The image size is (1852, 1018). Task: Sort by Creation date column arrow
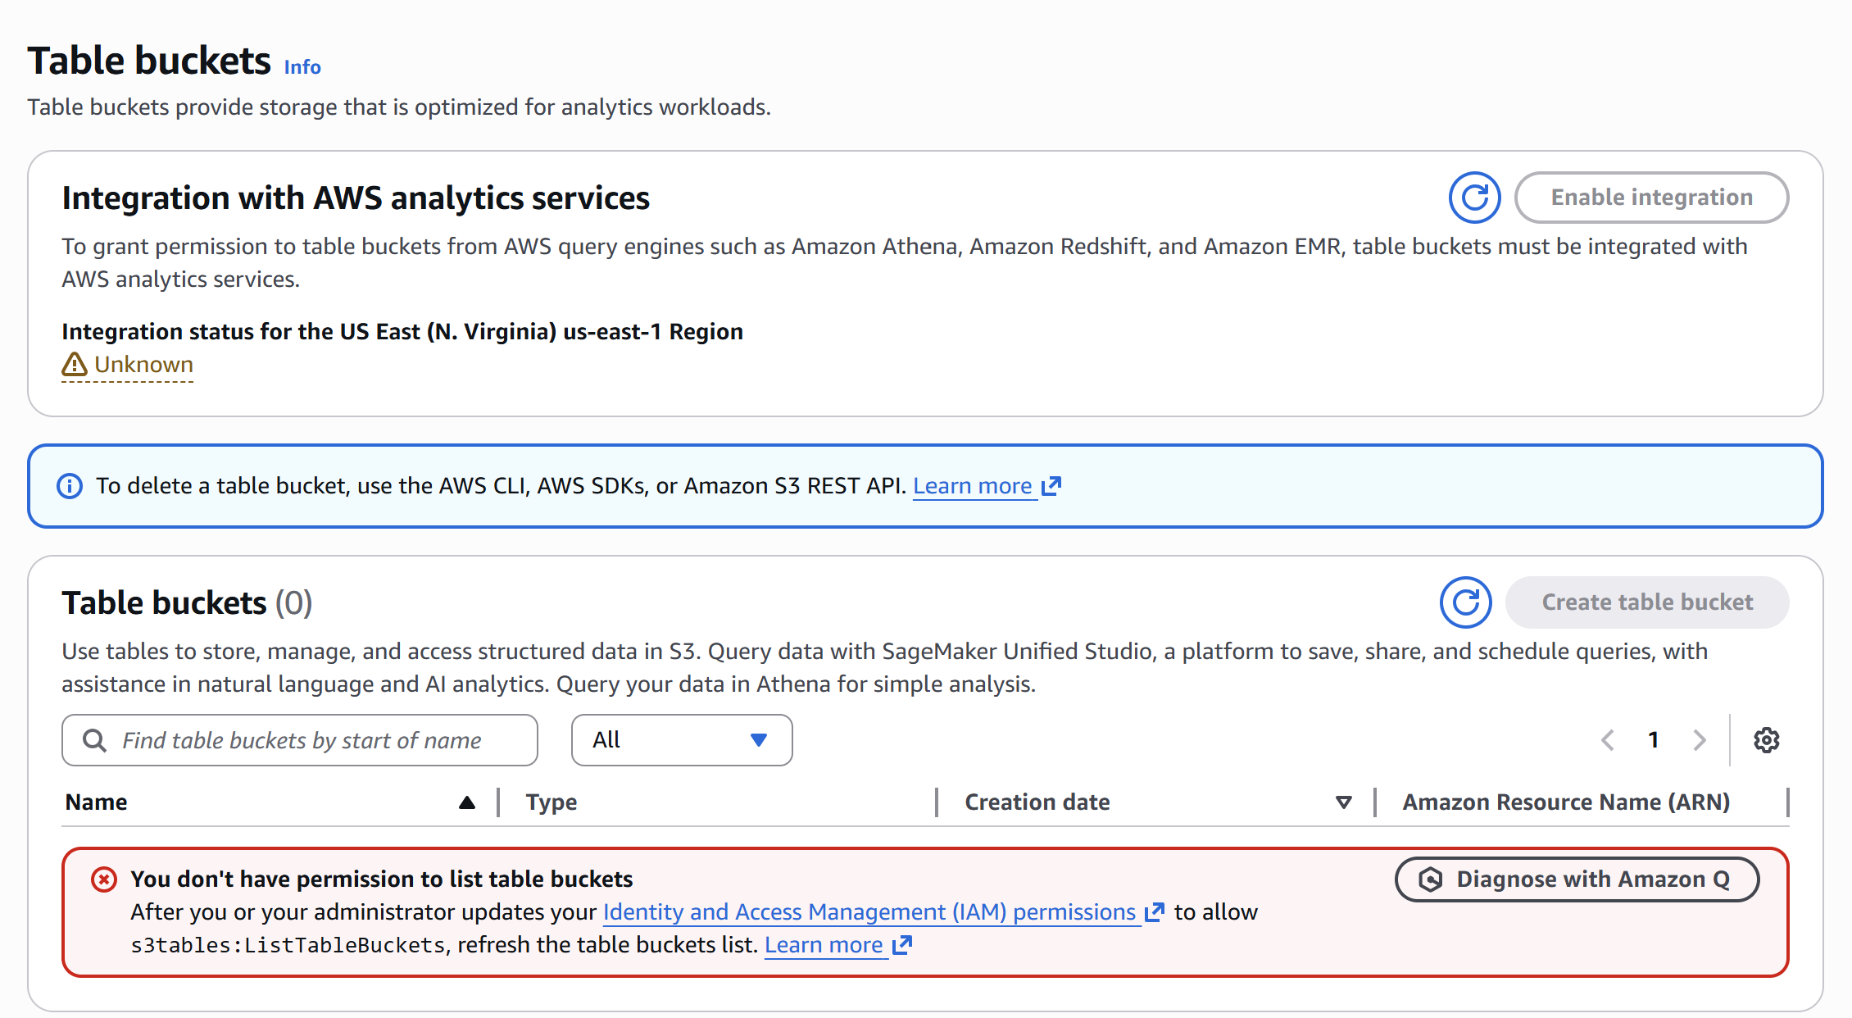click(1344, 802)
